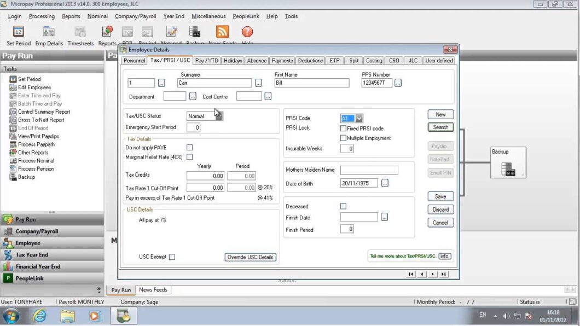
Task: Click the Yearly Tax Credits field
Action: point(205,176)
